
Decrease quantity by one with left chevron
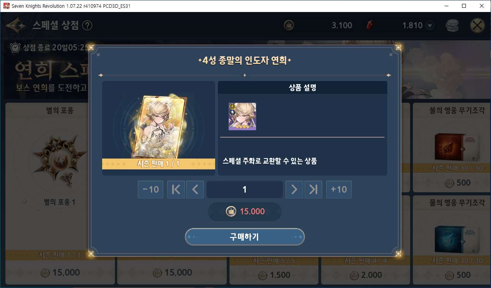pos(195,190)
